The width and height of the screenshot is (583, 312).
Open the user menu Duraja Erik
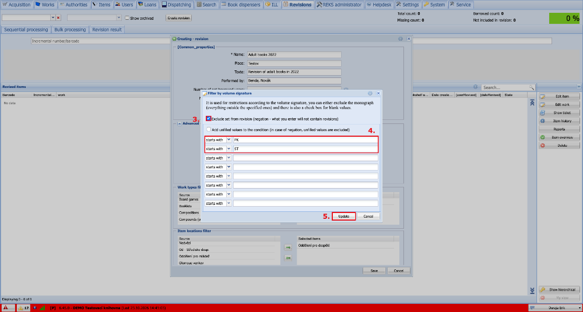coord(555,308)
